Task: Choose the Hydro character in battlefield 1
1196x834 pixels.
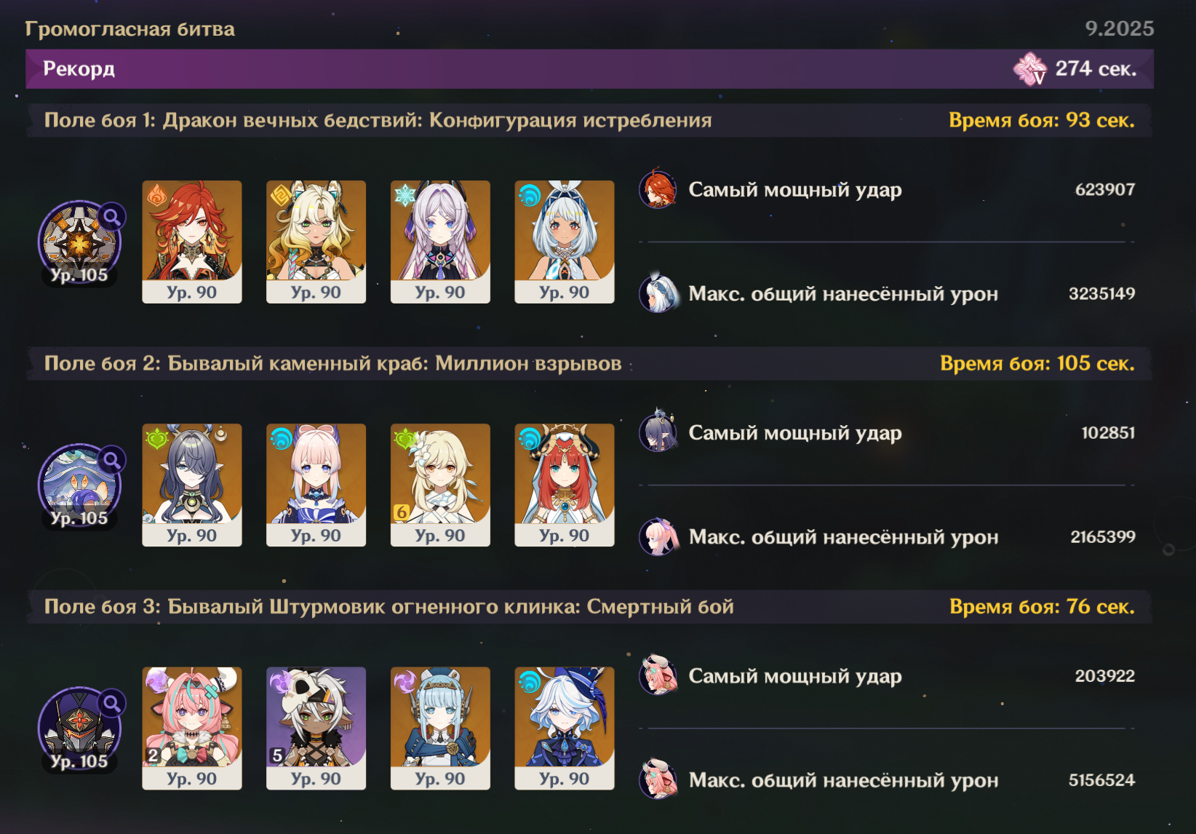Action: [x=565, y=242]
